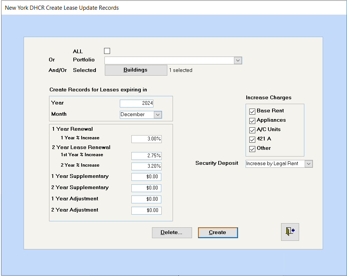Click the 'Increase Charges' heading
This screenshot has height=276, width=347.
tap(268, 98)
